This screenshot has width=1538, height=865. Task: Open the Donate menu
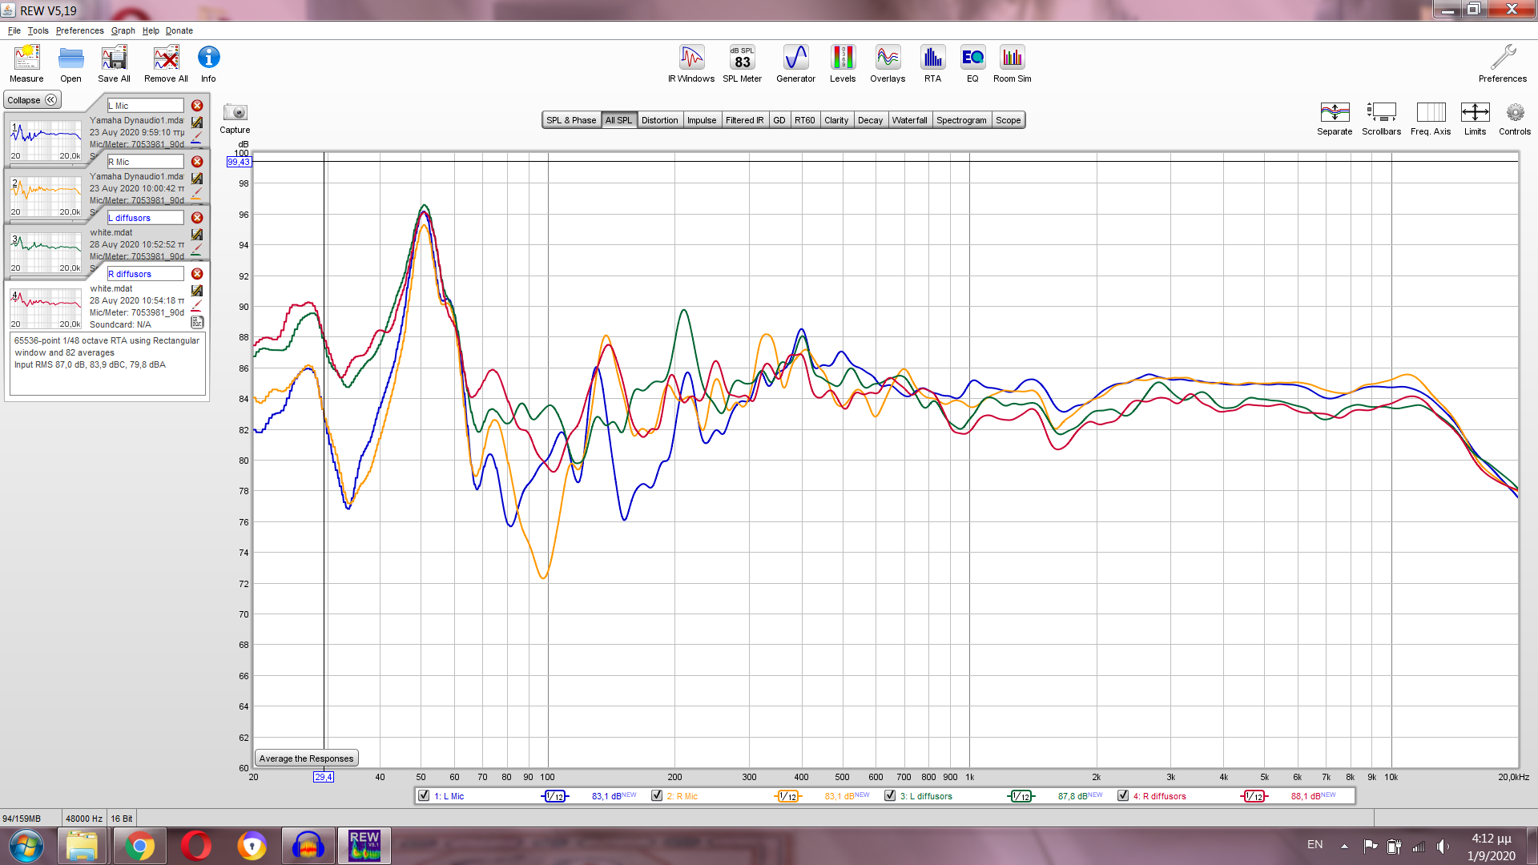pyautogui.click(x=179, y=30)
